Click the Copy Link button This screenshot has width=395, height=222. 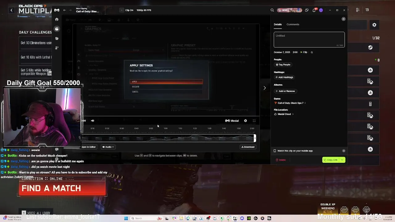(x=331, y=160)
